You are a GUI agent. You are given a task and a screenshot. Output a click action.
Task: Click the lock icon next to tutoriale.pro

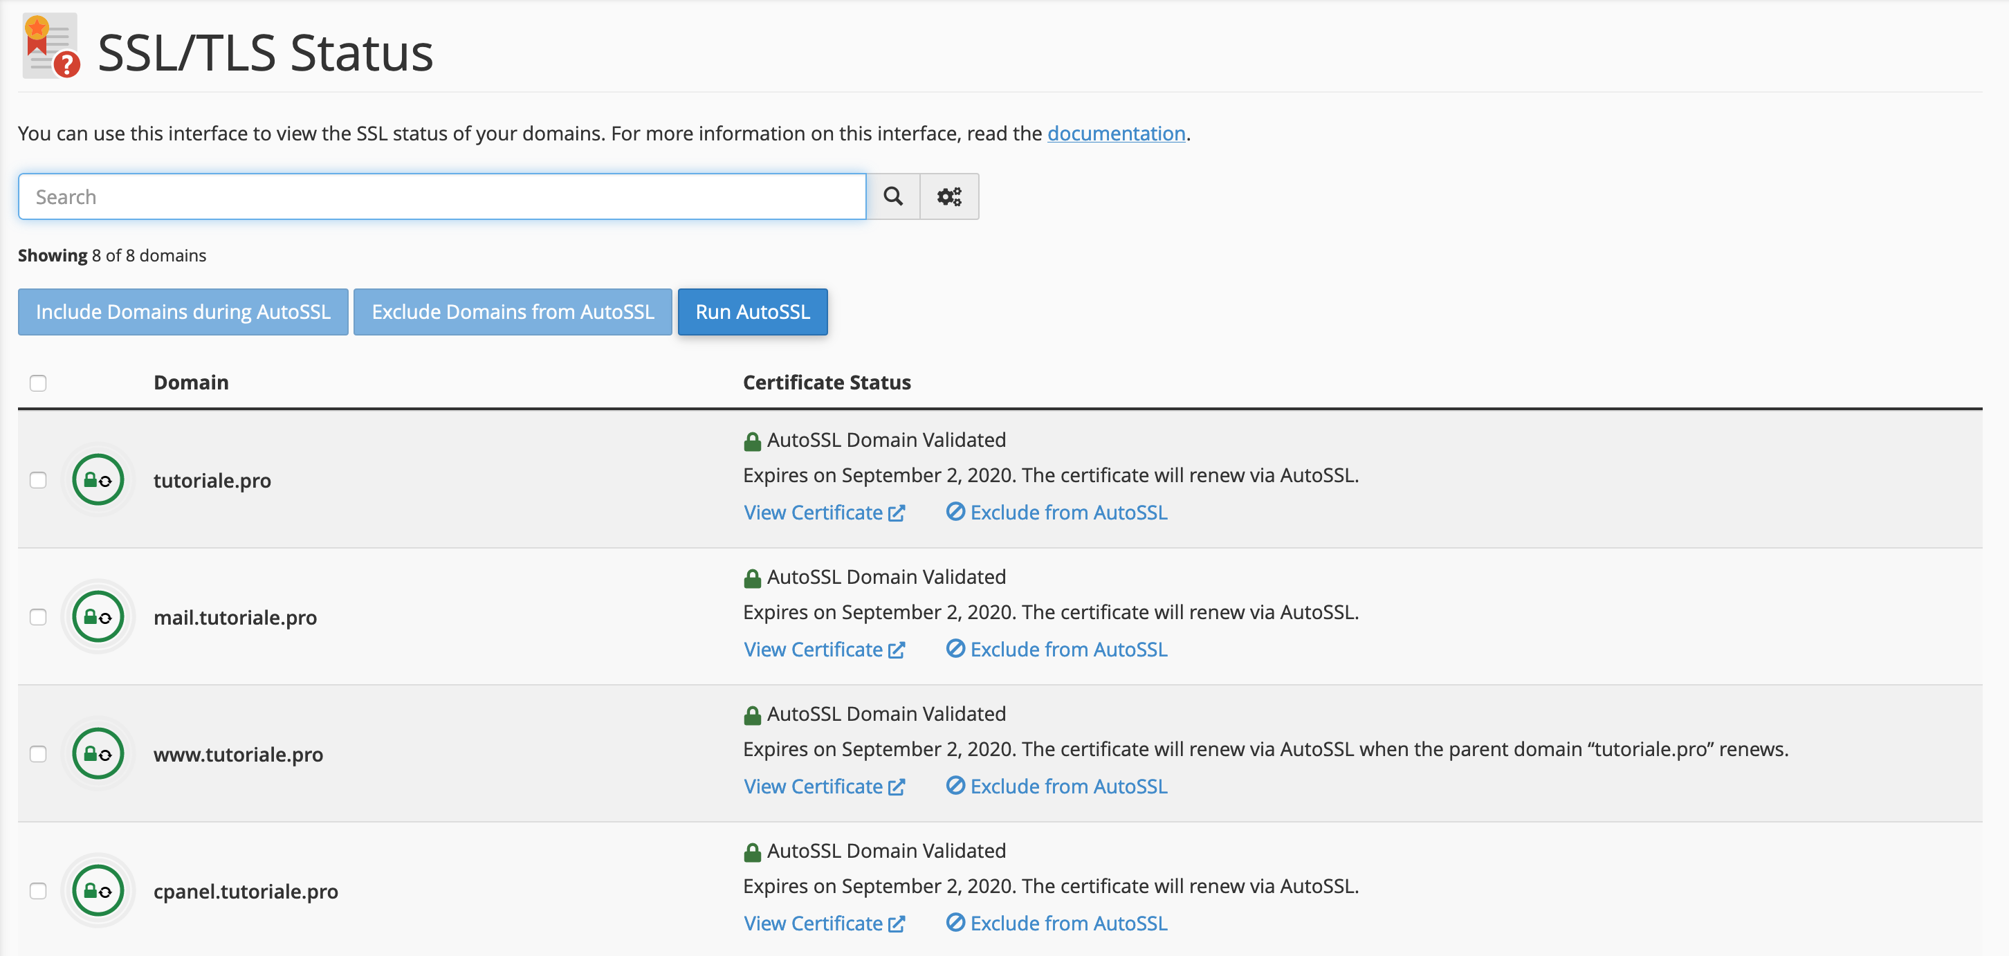click(99, 479)
